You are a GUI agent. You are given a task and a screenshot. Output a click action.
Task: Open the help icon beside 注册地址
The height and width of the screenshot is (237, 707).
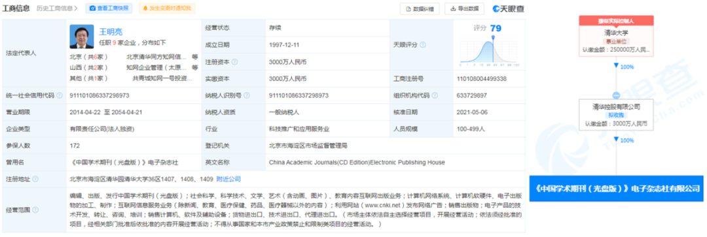click(35, 179)
